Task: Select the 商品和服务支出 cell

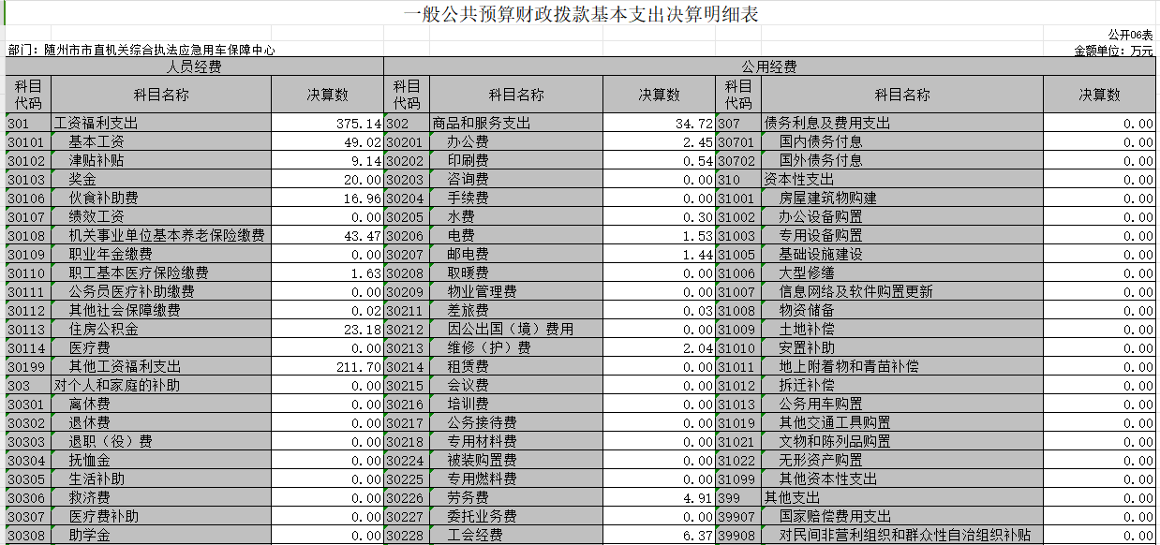Action: click(x=515, y=123)
